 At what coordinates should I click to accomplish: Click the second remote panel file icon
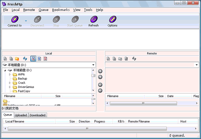pyautogui.click(x=114, y=59)
